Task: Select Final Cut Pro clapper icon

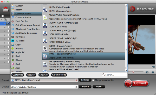Action: point(13,21)
